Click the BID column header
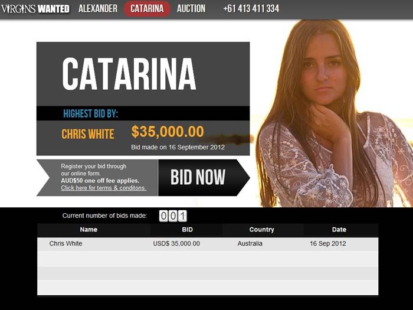This screenshot has width=413, height=310. (187, 230)
